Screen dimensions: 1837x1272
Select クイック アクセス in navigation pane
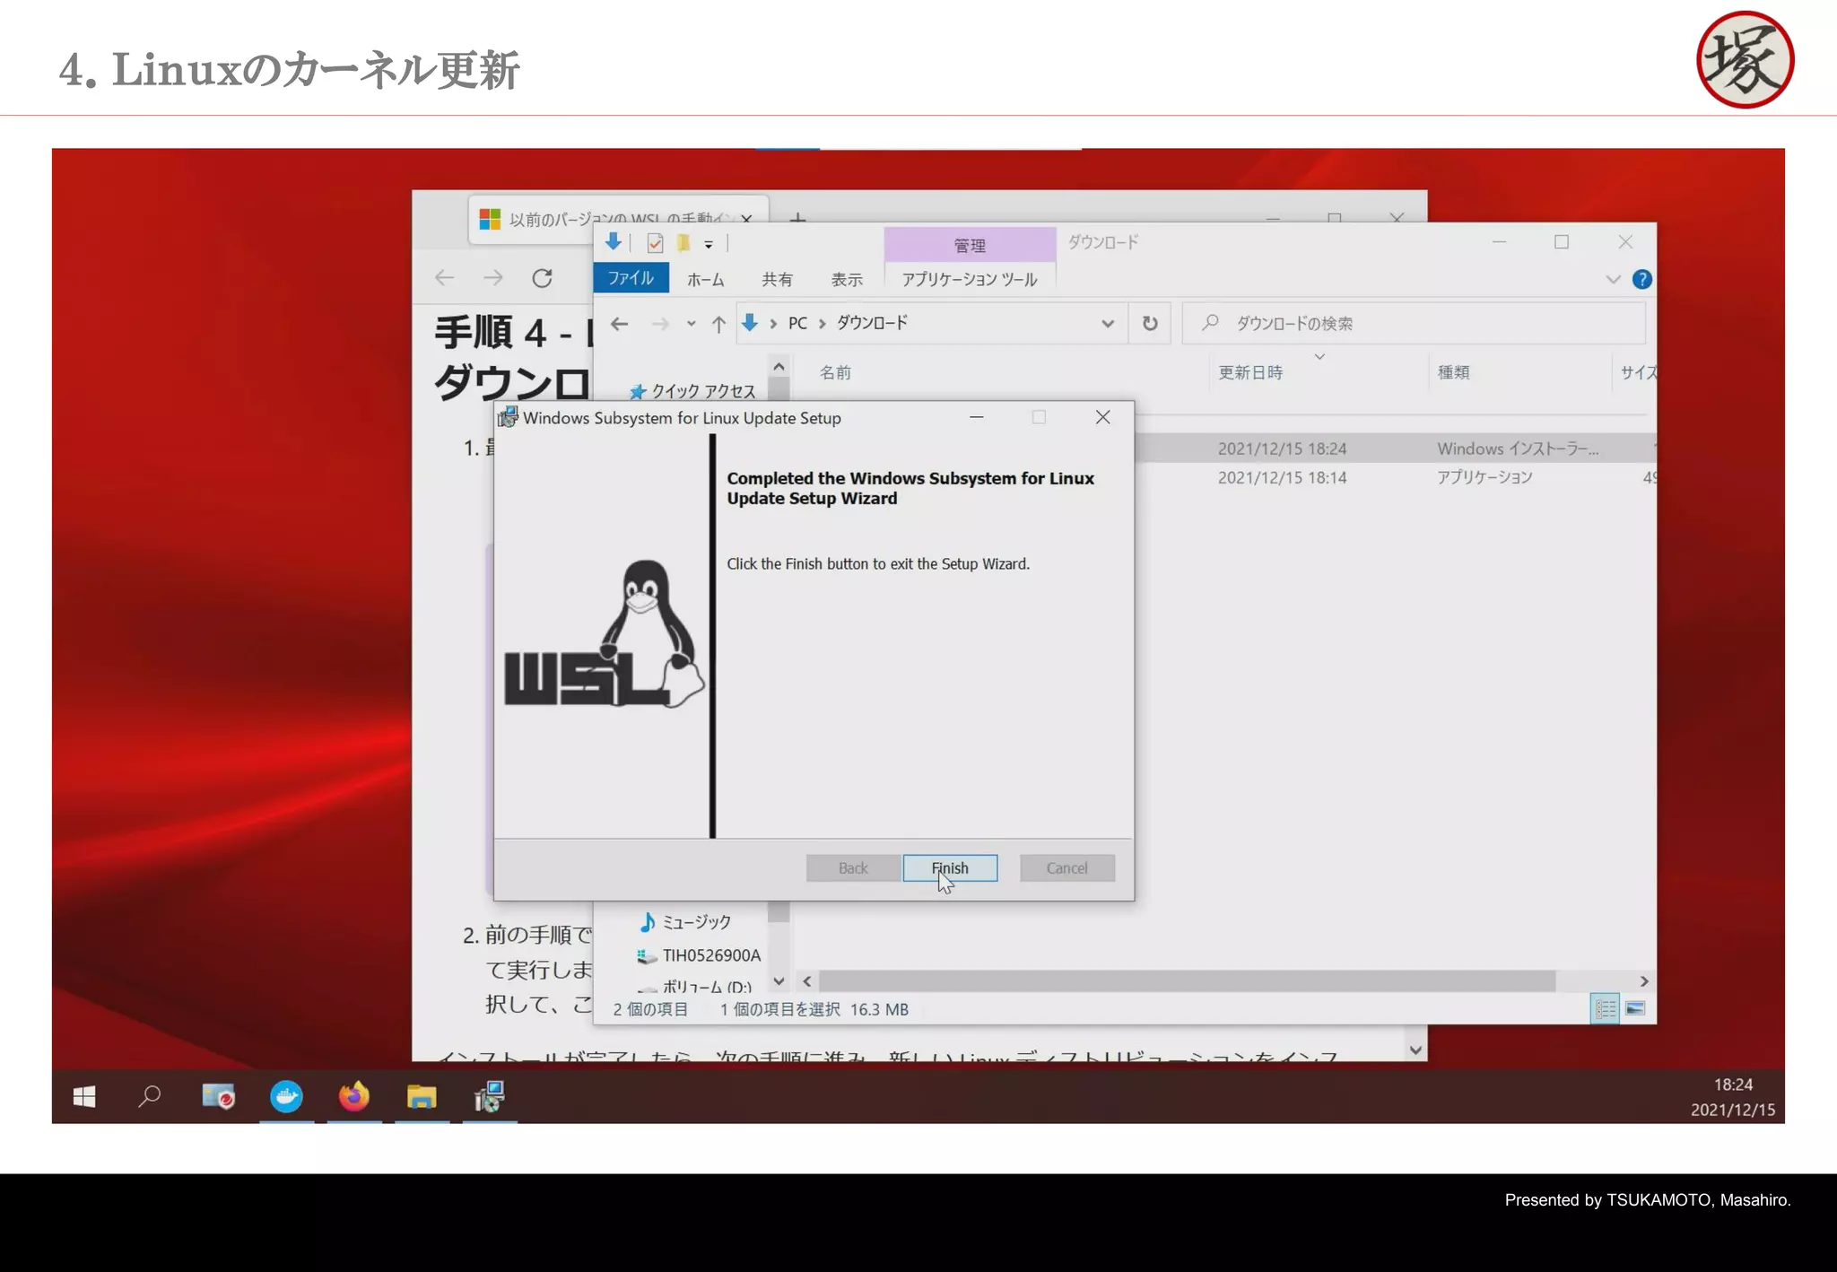pyautogui.click(x=692, y=391)
